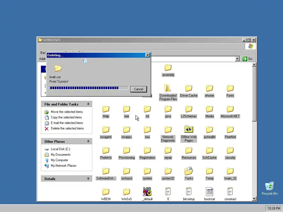The image size is (283, 212).
Task: Select the mui folder
Action: tap(147, 132)
